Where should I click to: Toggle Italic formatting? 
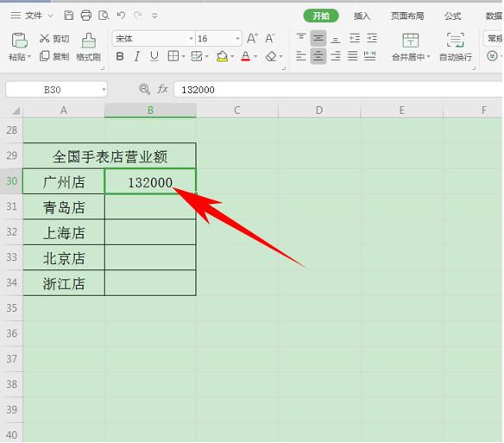pyautogui.click(x=137, y=57)
